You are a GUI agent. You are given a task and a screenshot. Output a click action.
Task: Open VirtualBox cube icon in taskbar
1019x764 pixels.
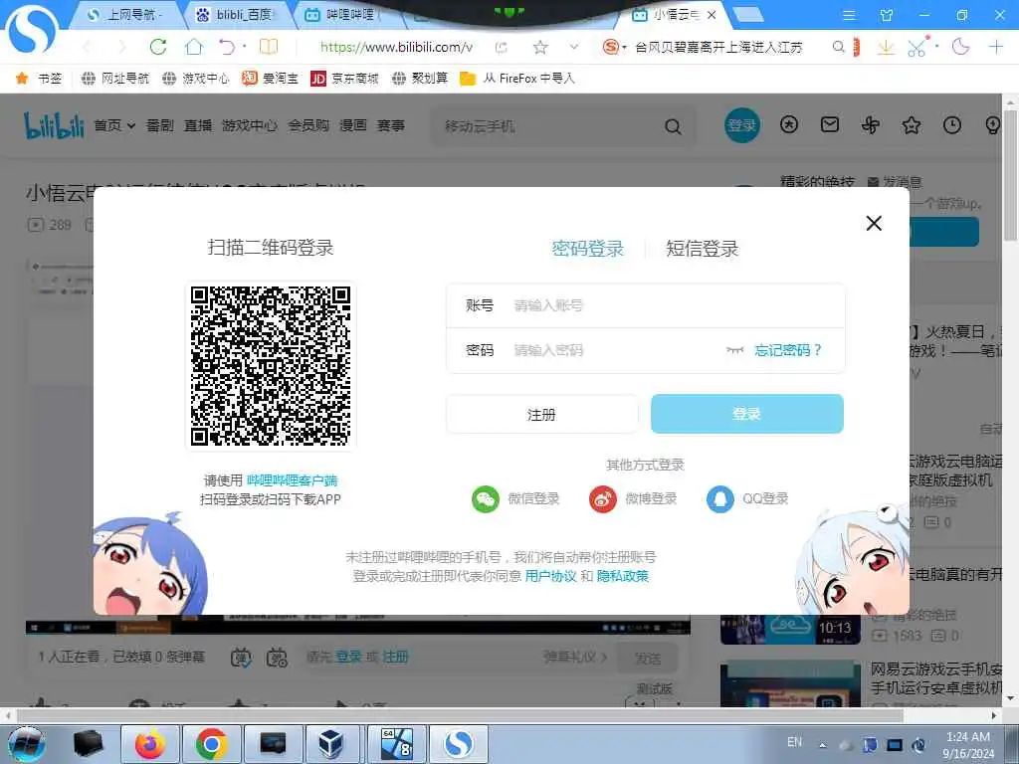click(331, 744)
